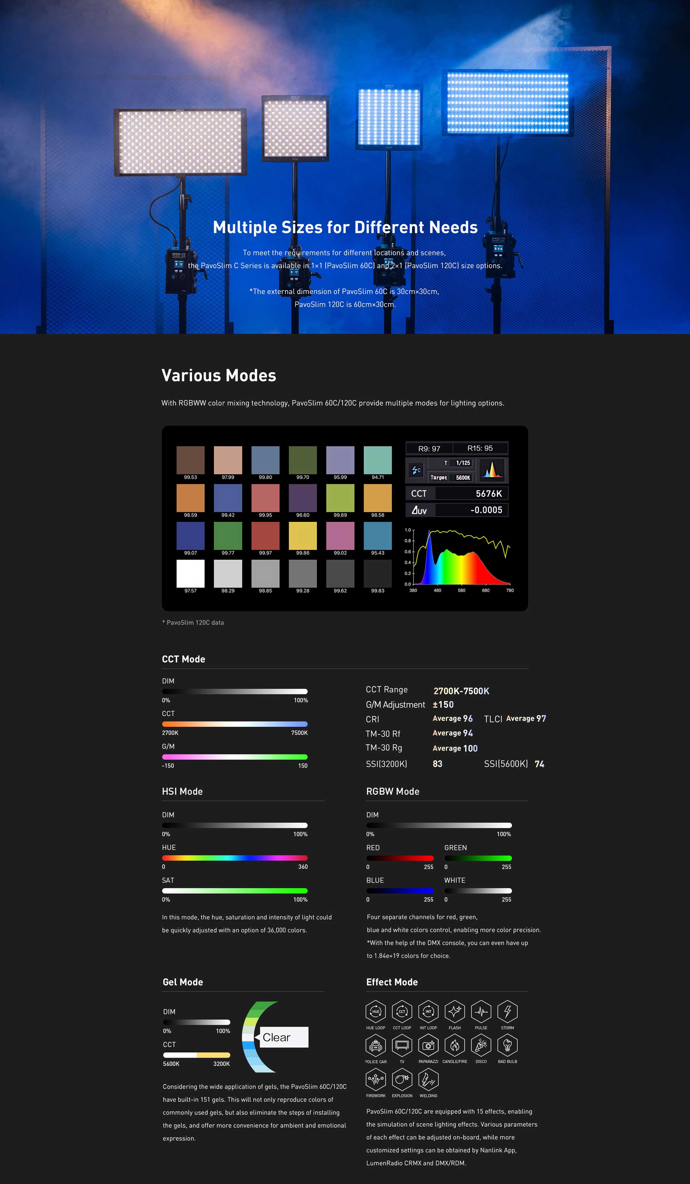The image size is (690, 1184).
Task: Choose the CCT LOOP effect icon
Action: click(402, 1012)
